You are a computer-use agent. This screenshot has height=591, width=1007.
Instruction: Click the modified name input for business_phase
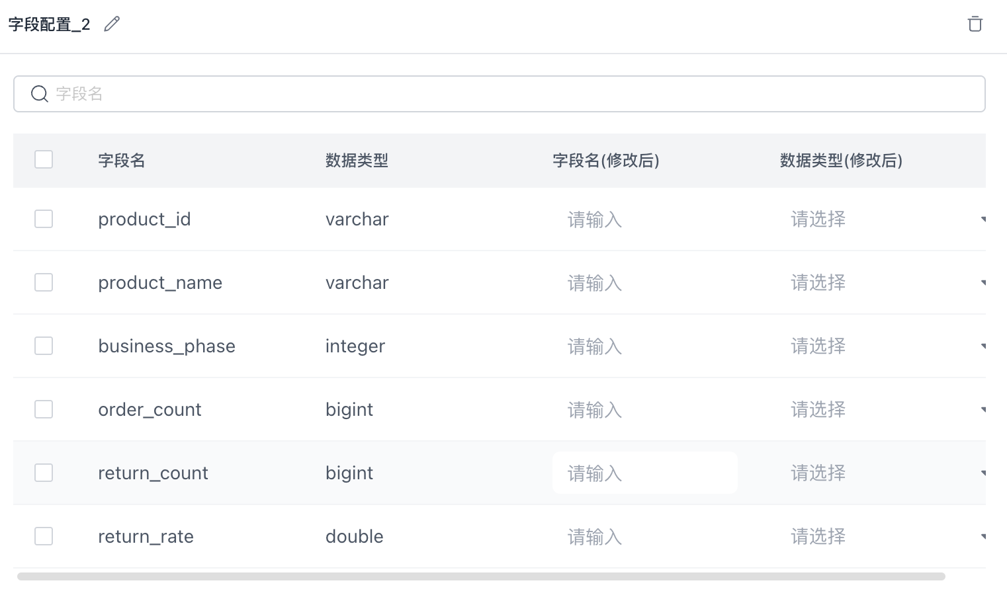(644, 346)
